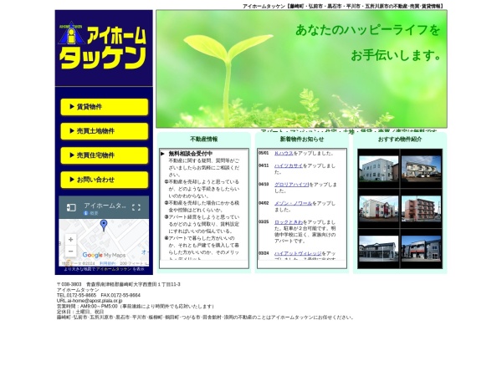Click the 無料相談会受付中 heading
502x376 pixels.
pos(191,154)
